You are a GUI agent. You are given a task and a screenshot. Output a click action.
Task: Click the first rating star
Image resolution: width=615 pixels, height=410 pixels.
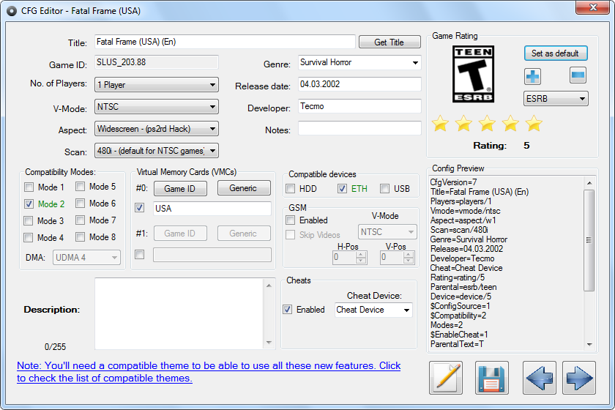(440, 124)
